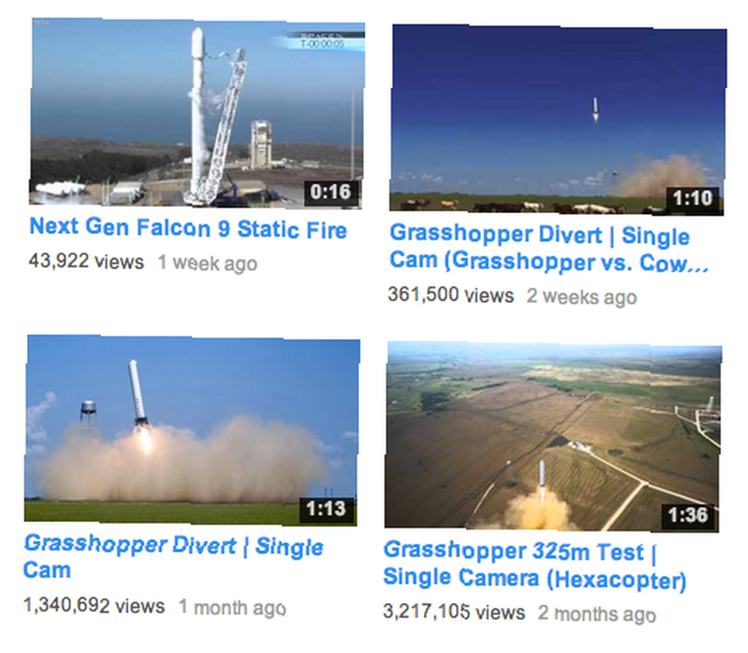Click the 1:36 duration badge
The height and width of the screenshot is (653, 748).
click(x=688, y=515)
